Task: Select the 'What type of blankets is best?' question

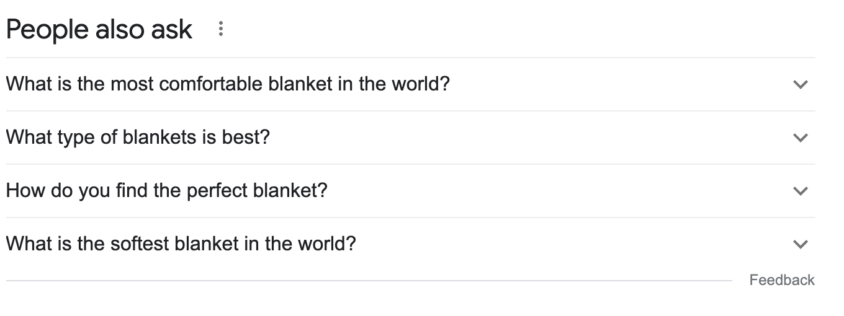Action: click(x=138, y=137)
